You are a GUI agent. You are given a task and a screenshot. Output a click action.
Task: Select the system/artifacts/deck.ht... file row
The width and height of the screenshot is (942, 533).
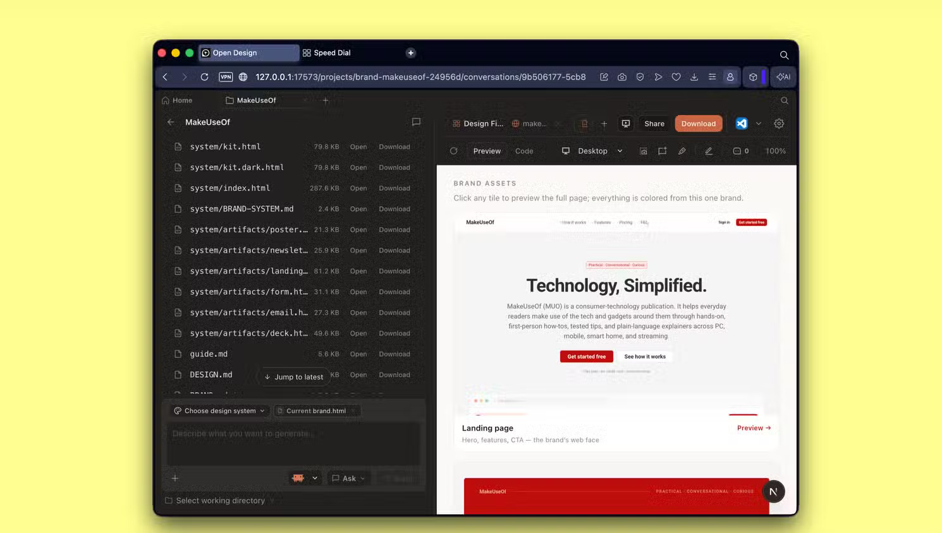(293, 333)
